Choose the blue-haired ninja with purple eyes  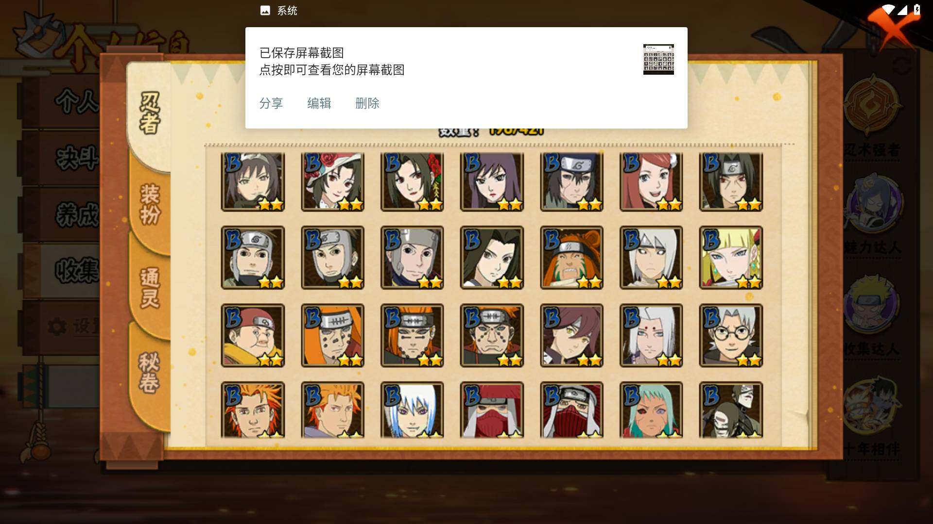(412, 410)
